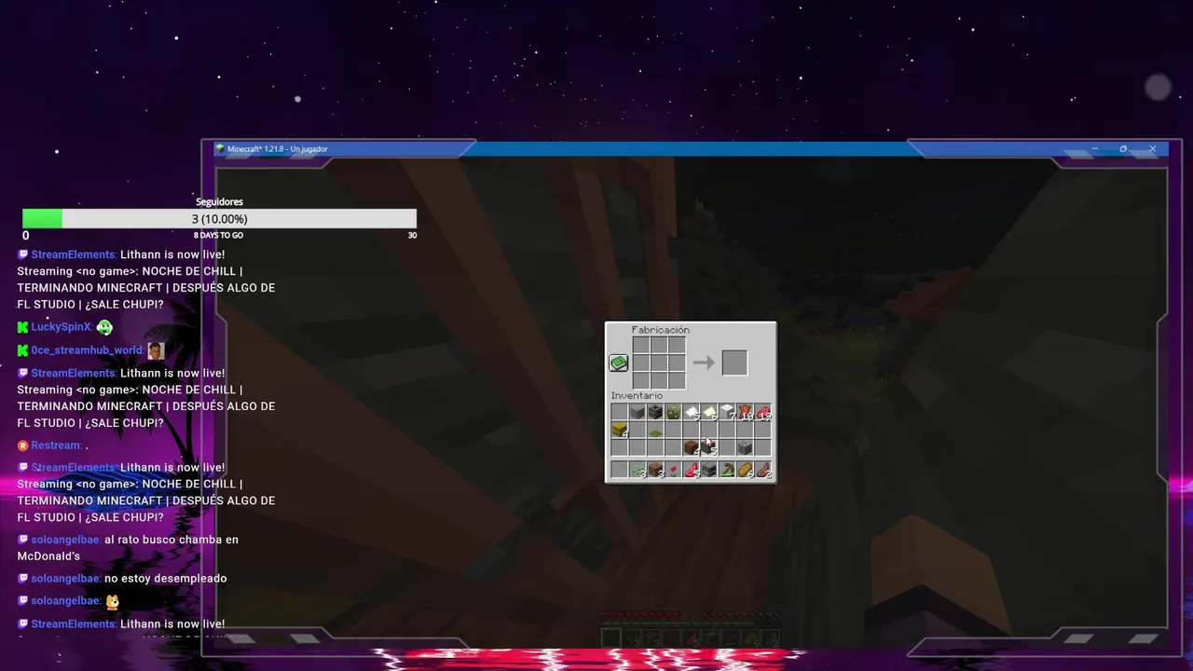Pick up the brown dirt stack of 3 in hotbar
Screen dimensions: 1193x671
(x=655, y=470)
